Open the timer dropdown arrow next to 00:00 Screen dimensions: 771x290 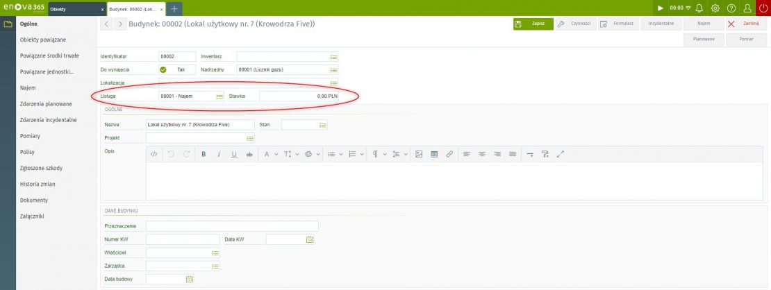687,8
